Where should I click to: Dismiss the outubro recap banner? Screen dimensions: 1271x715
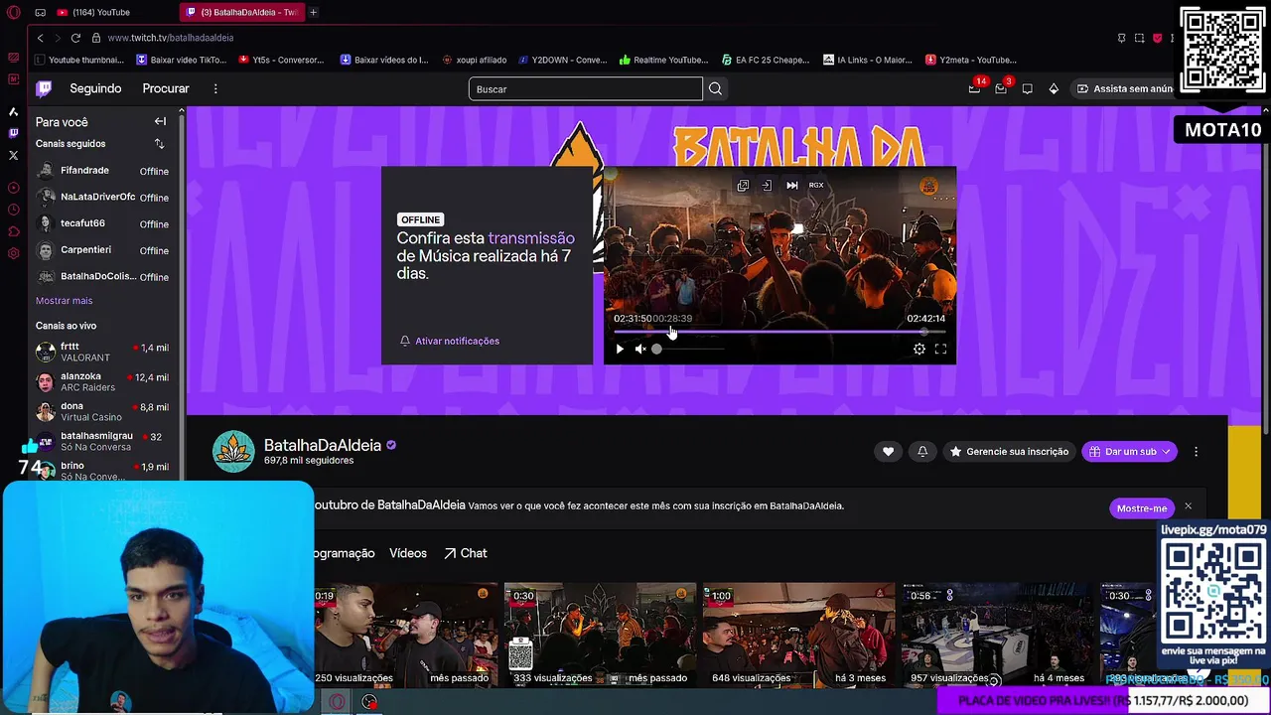(1188, 506)
